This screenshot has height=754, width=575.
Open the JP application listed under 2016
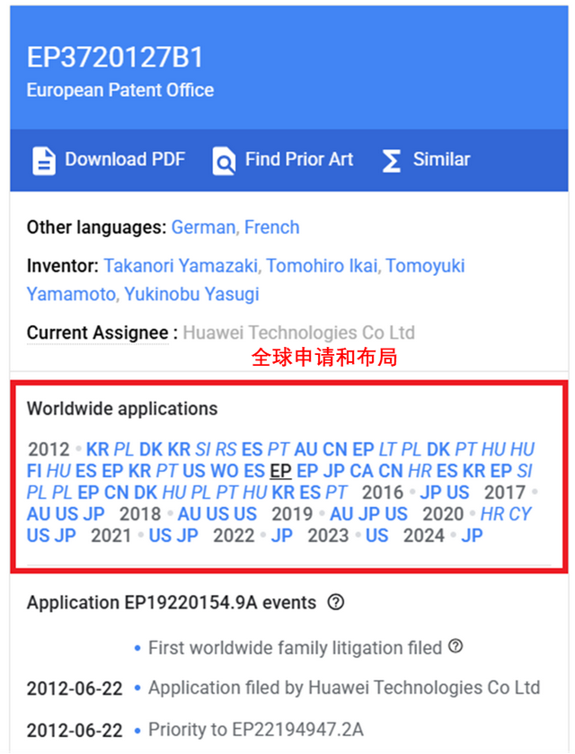(430, 492)
